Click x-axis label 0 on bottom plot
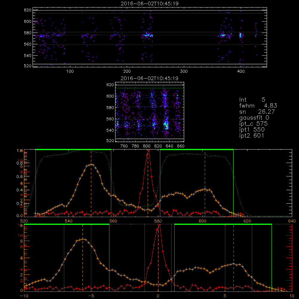Screen dimensions: 299x299 tap(158, 296)
